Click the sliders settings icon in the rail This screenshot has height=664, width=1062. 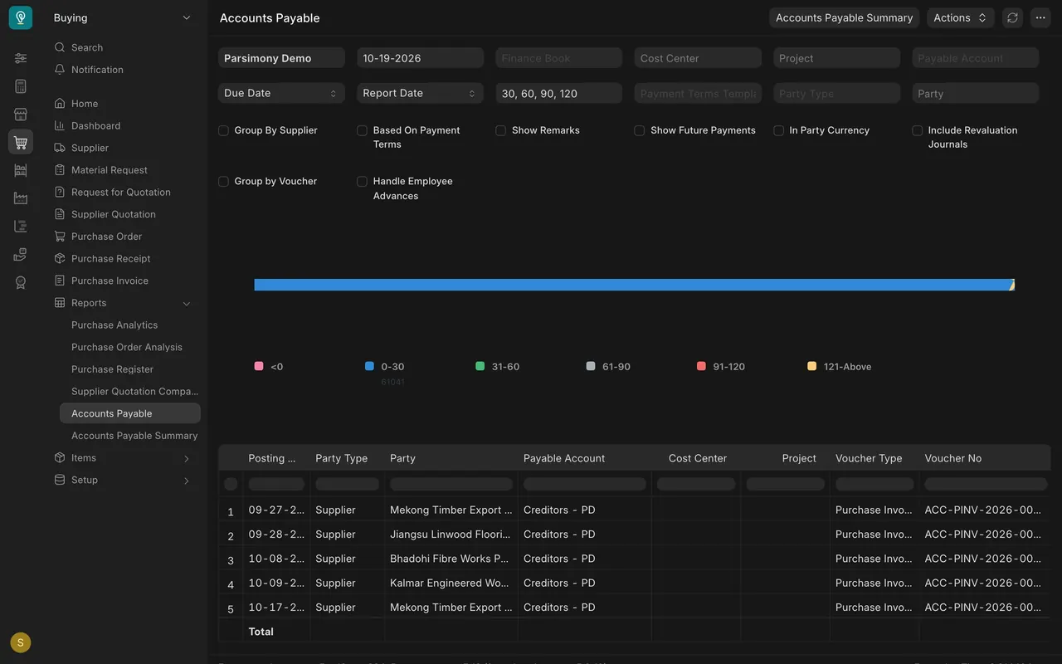21,58
